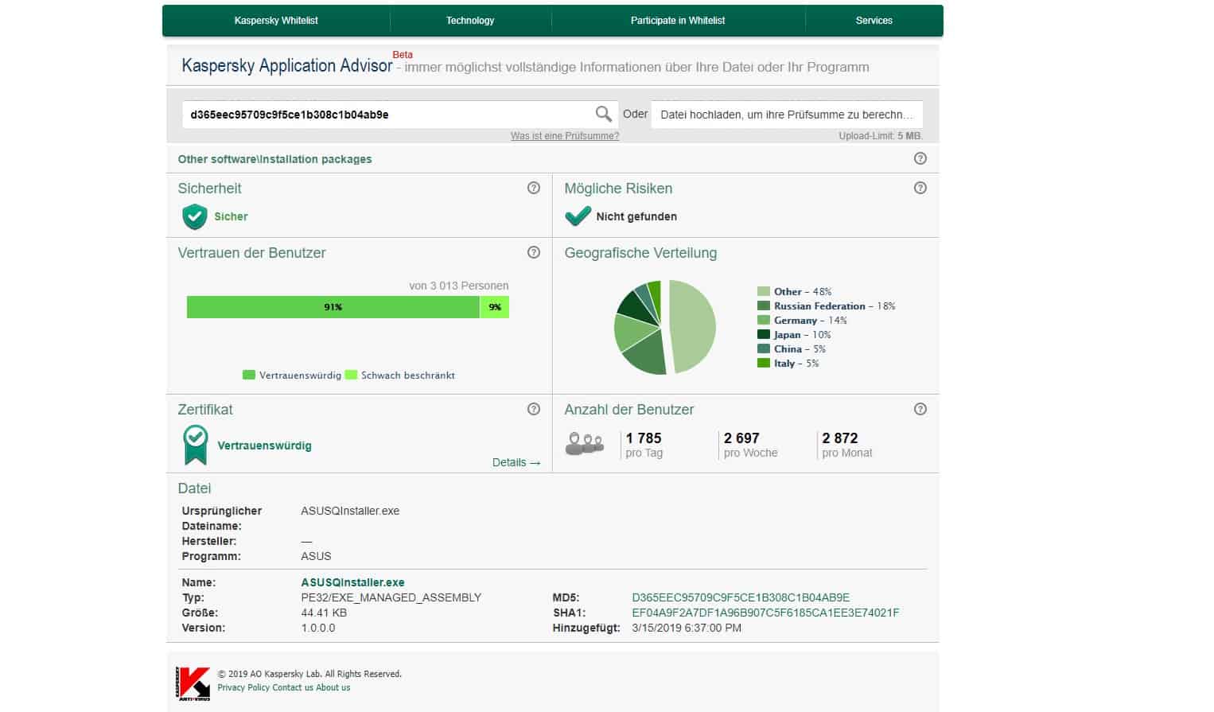Click the 2 697 pro Woche value
Image resolution: width=1214 pixels, height=712 pixels.
[x=741, y=438]
